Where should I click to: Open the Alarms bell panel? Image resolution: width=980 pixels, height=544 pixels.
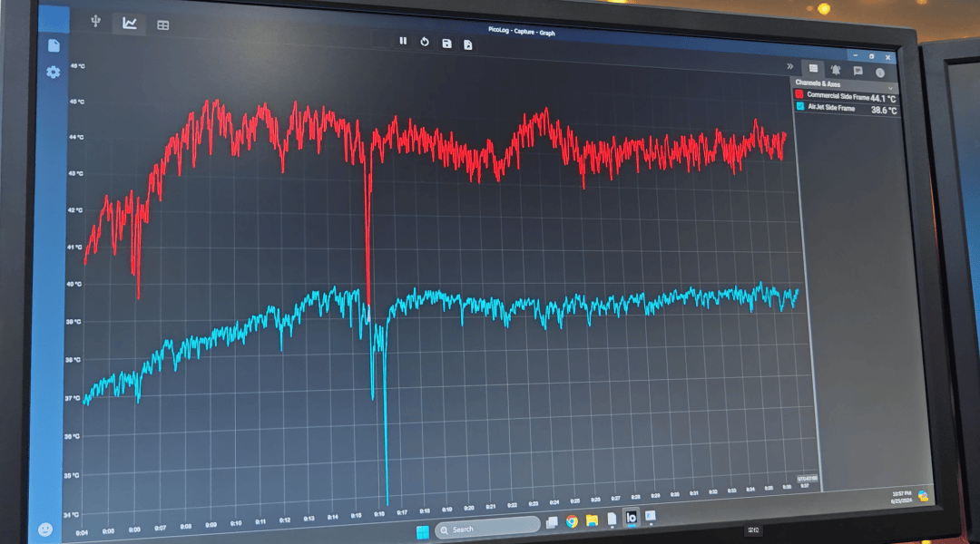tap(836, 70)
